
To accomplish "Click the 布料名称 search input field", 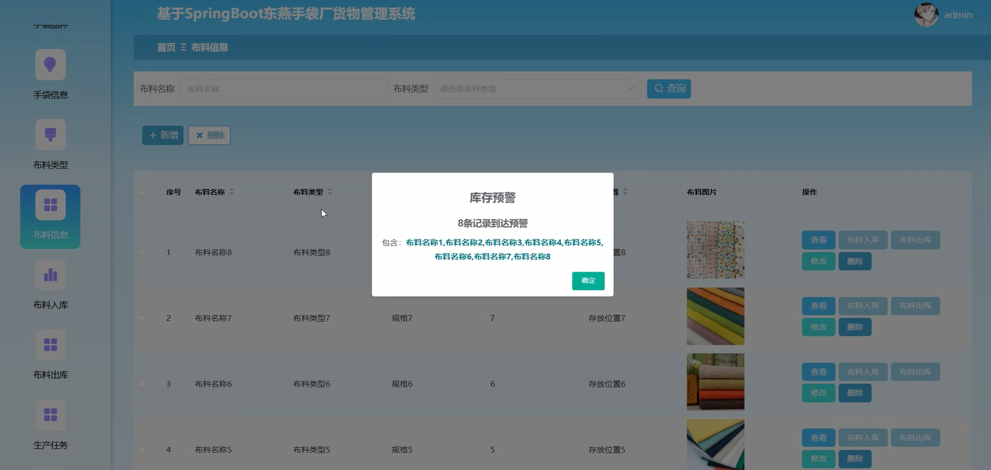I will pyautogui.click(x=283, y=88).
